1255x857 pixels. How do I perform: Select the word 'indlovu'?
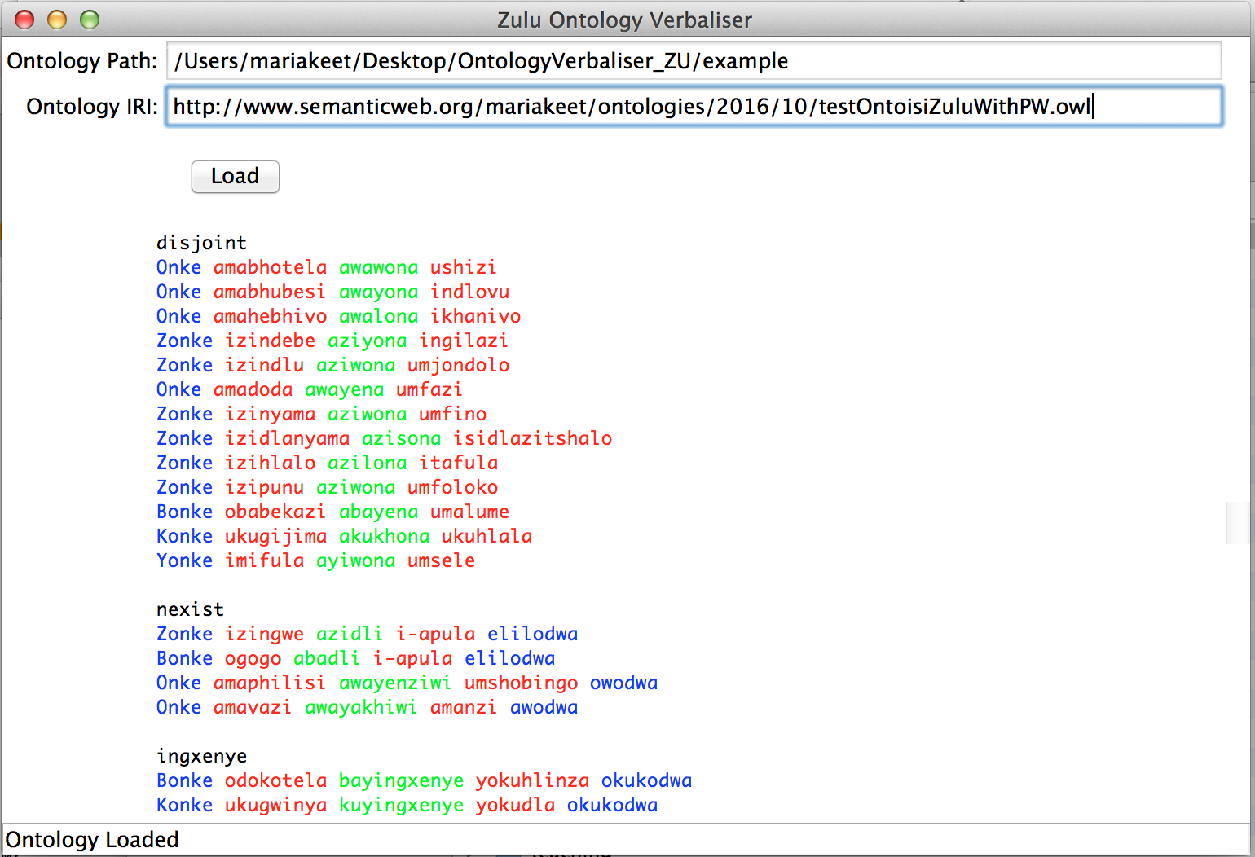[469, 292]
